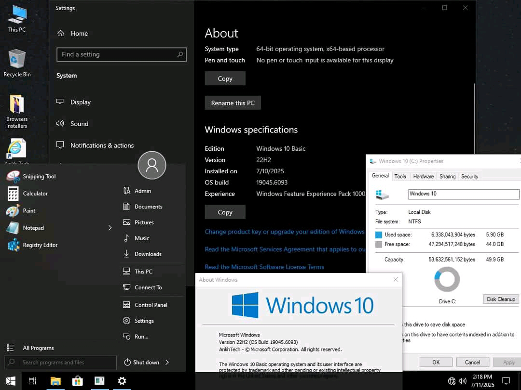
Task: Open Internet Explorer desktop shortcut
Action: coord(16,150)
